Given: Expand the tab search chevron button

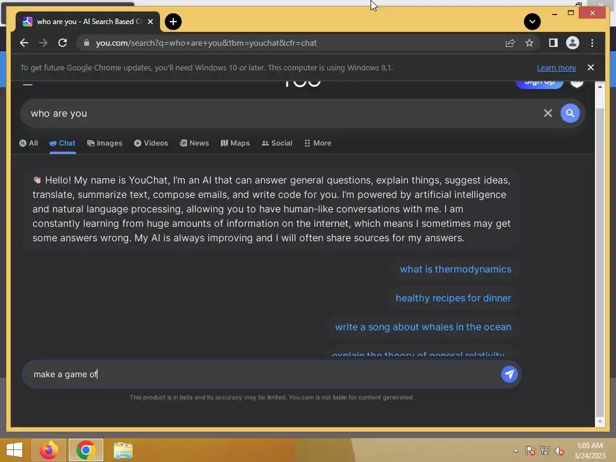Looking at the screenshot, I should coord(532,22).
